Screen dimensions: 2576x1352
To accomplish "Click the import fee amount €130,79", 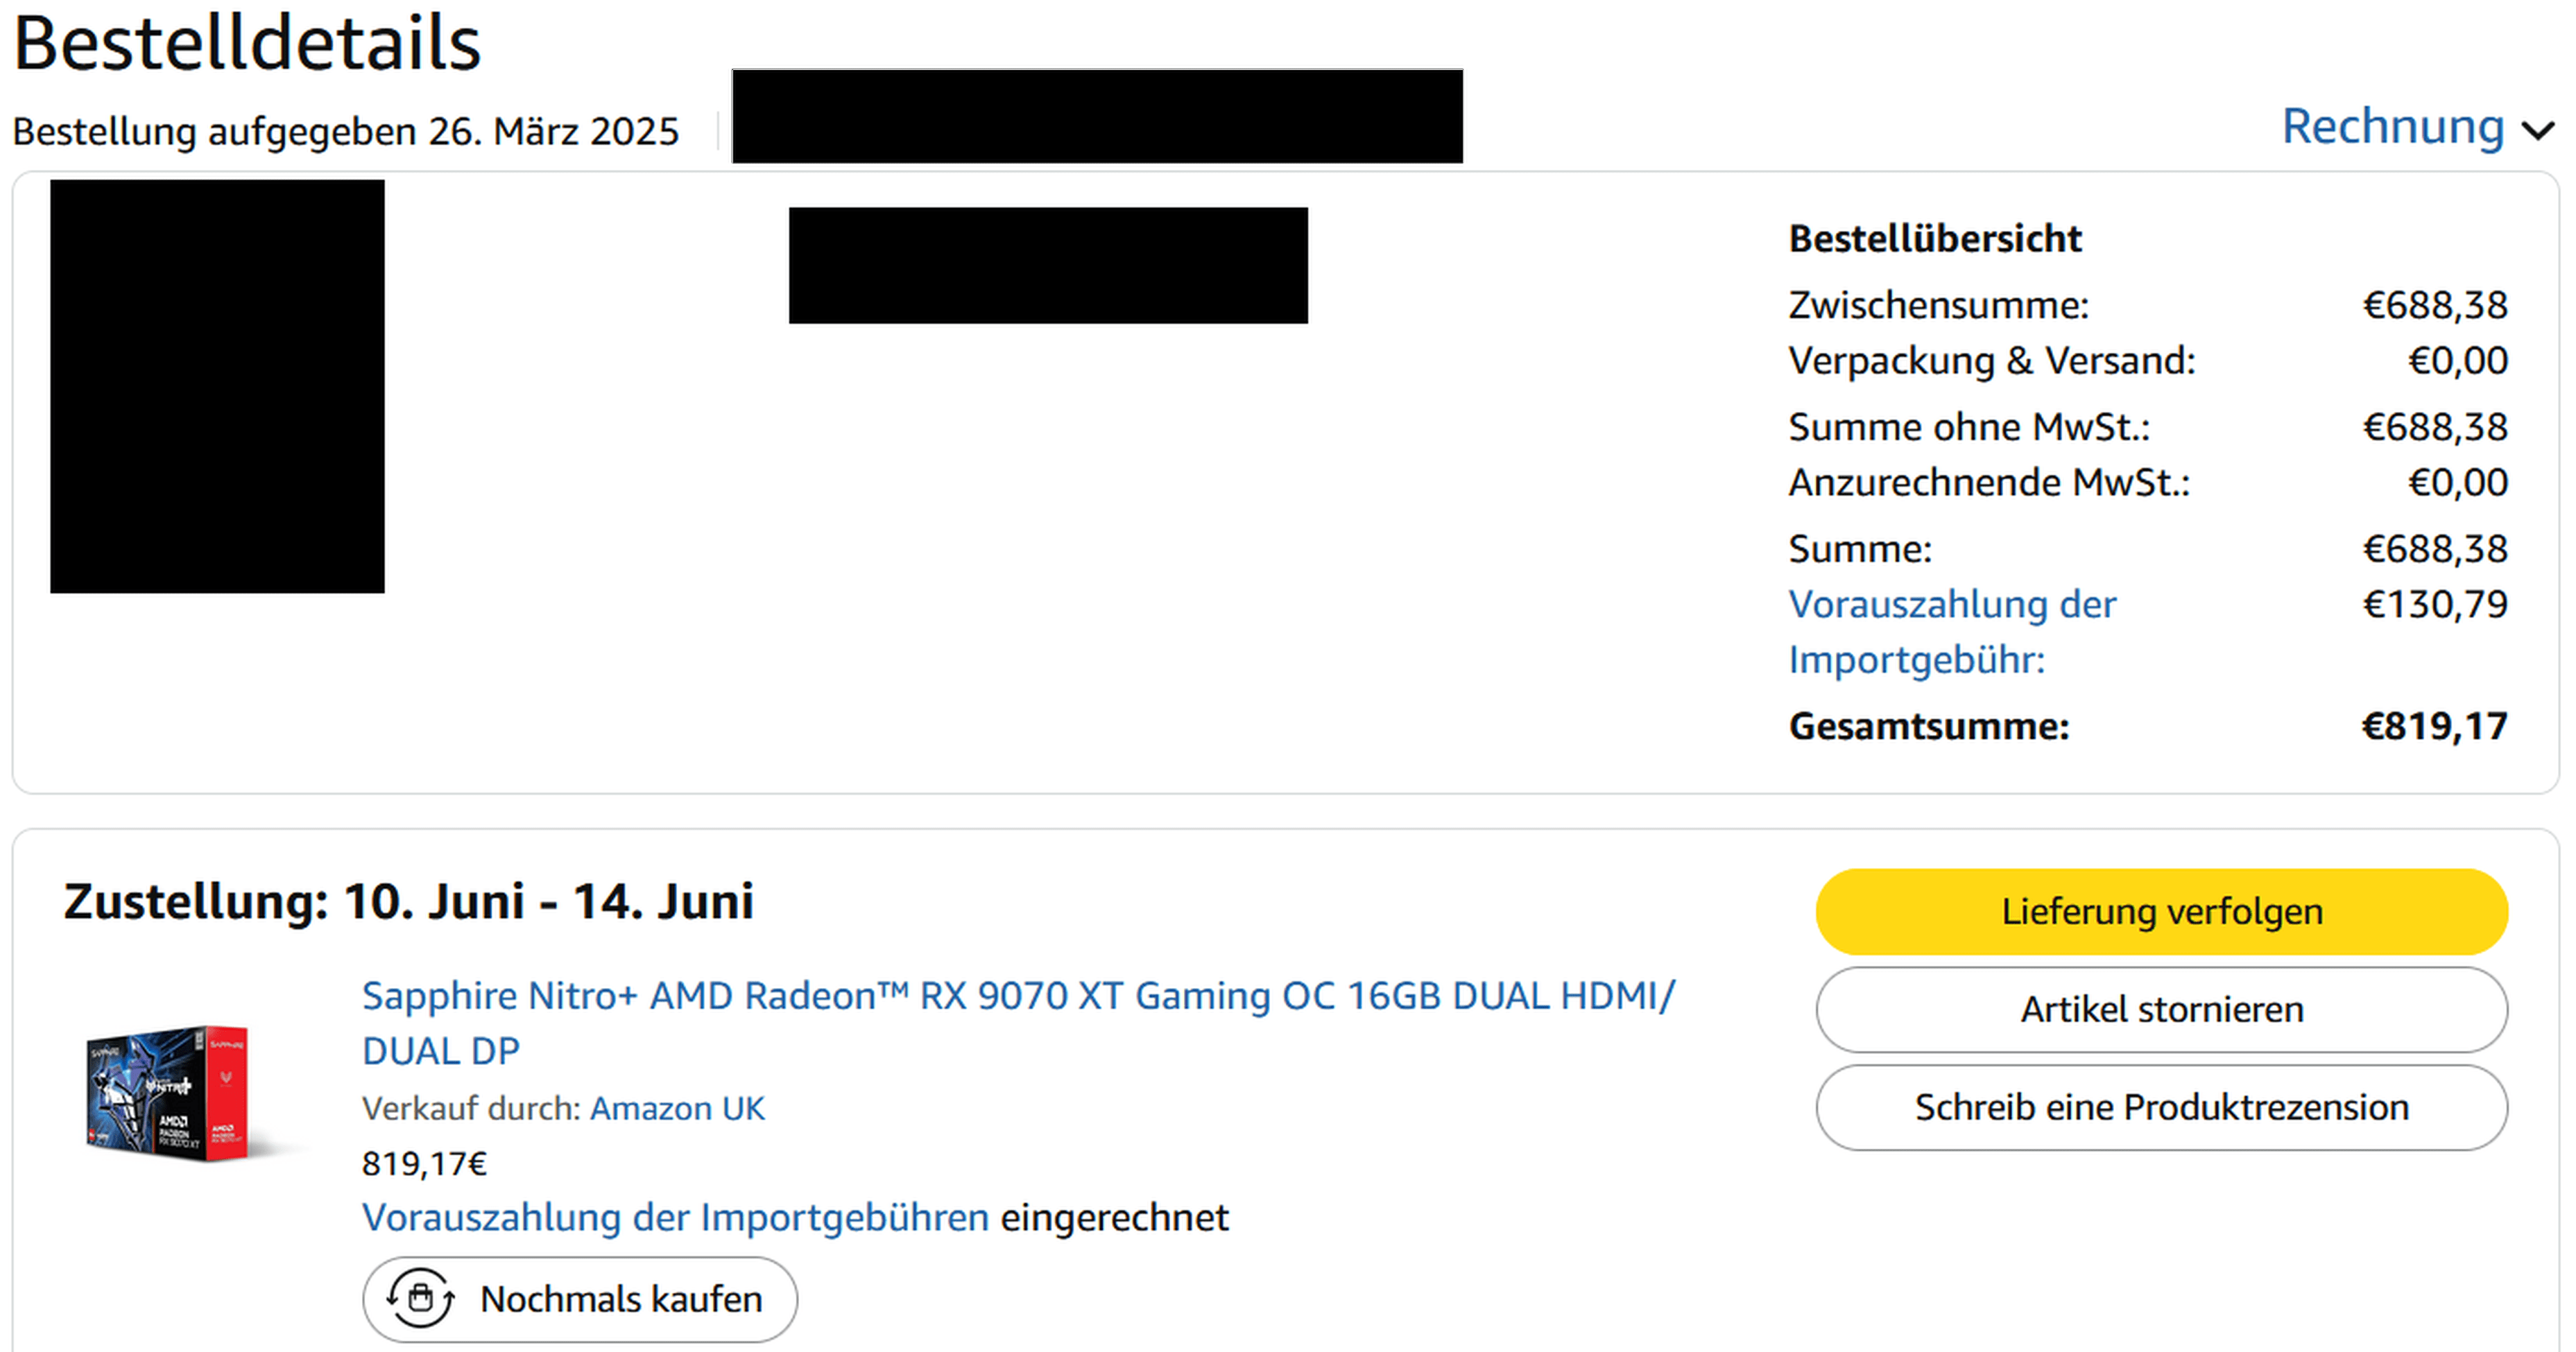I will [x=2434, y=605].
